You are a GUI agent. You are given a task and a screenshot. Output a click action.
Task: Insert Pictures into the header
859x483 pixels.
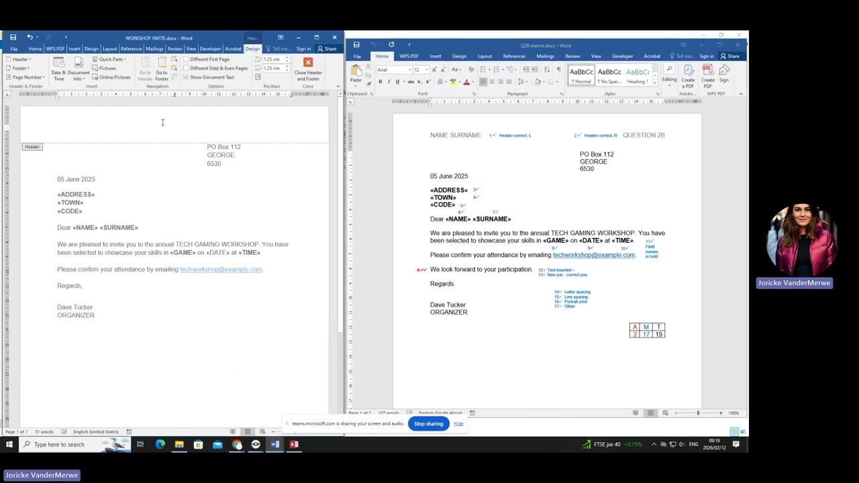[104, 68]
